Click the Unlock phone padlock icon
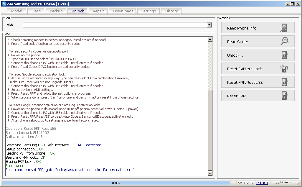The height and width of the screenshot is (187, 302). click(285, 55)
